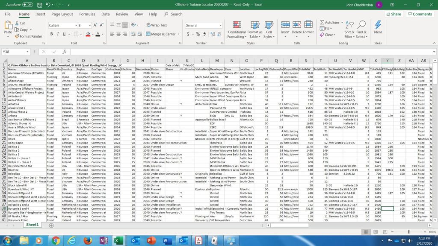Open Conditional Formatting icon
438x246 pixels.
click(x=237, y=25)
